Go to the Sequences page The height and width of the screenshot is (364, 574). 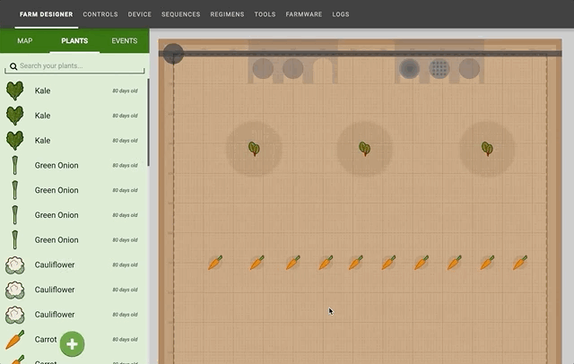tap(181, 14)
